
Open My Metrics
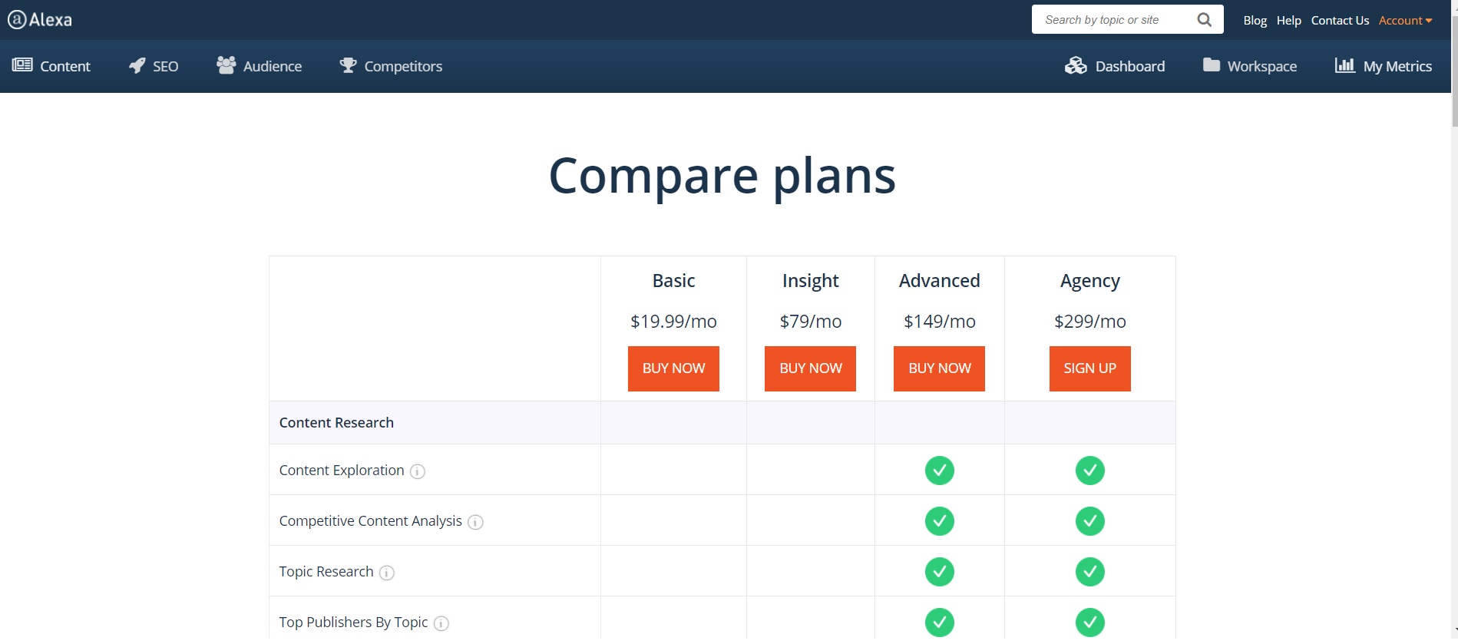click(x=1384, y=66)
